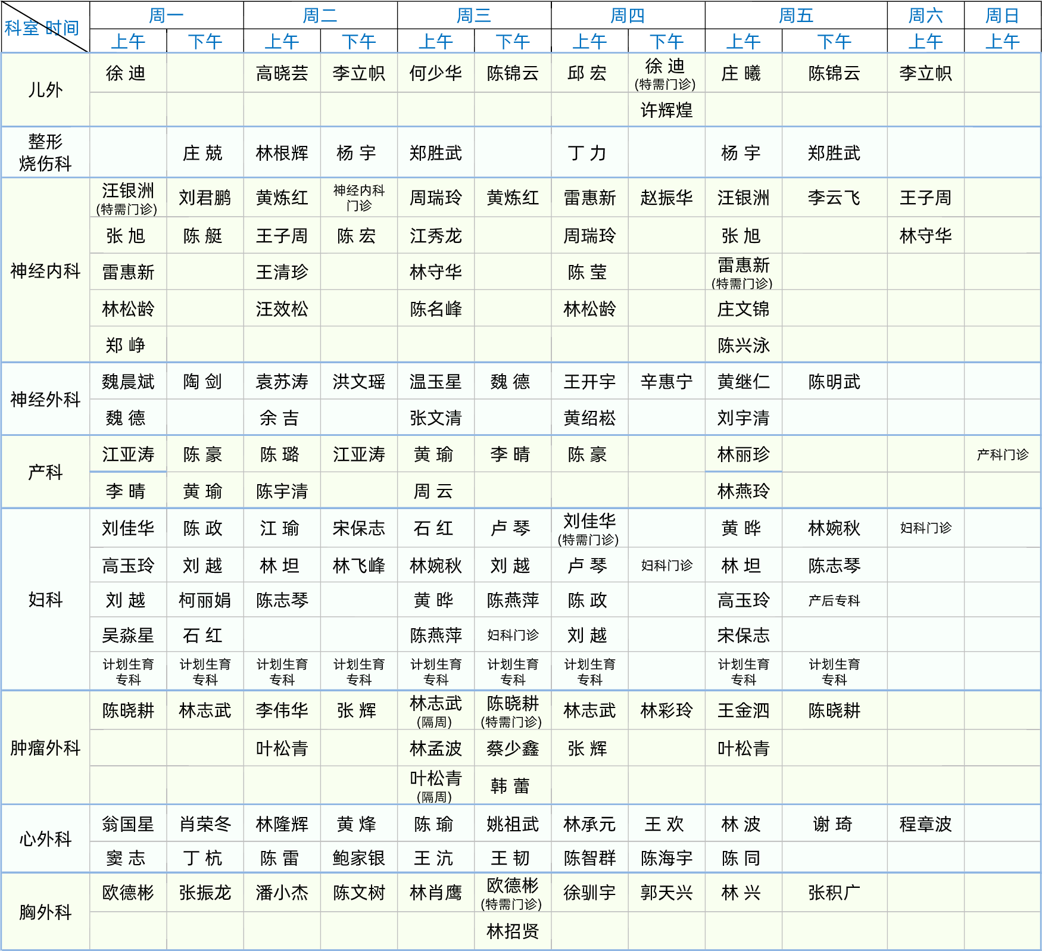Screen dimensions: 1042x951
Task: Select the 儿外 department row label
Action: (x=45, y=90)
